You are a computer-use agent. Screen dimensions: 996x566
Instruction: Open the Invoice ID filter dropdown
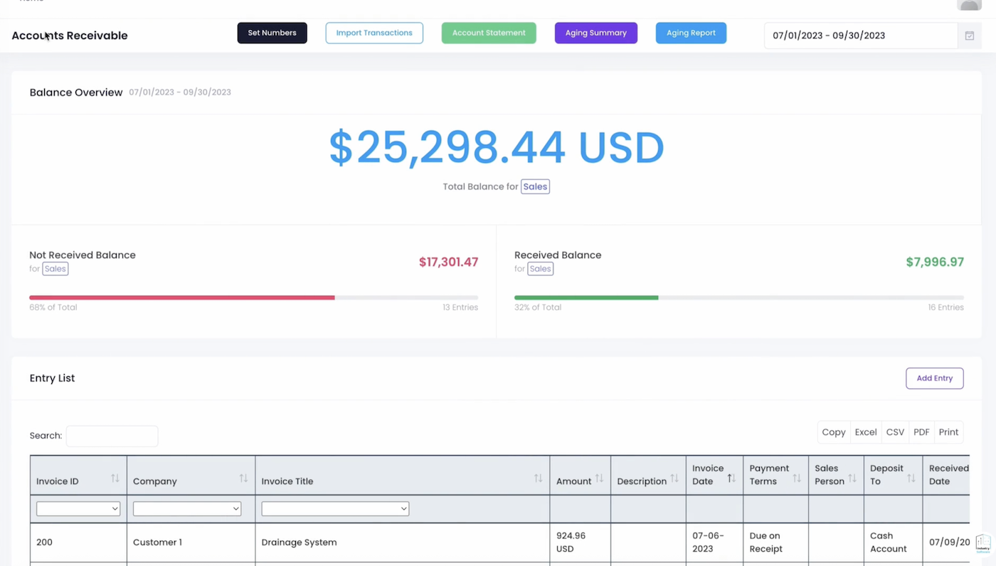click(78, 508)
